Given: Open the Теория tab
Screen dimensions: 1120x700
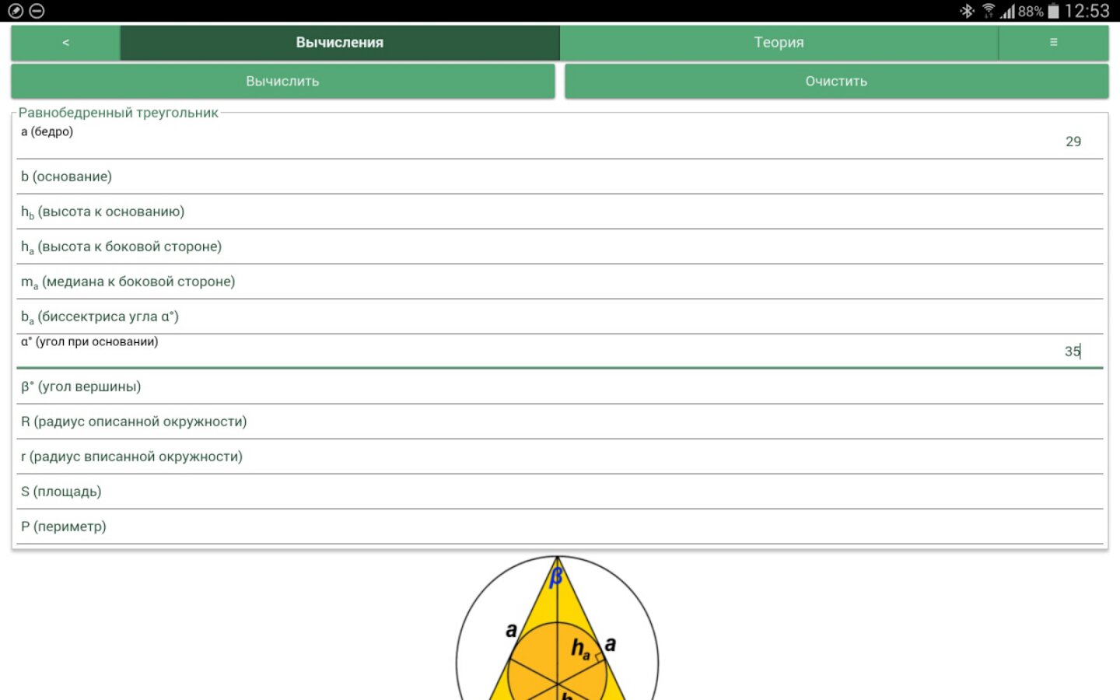Looking at the screenshot, I should click(779, 43).
